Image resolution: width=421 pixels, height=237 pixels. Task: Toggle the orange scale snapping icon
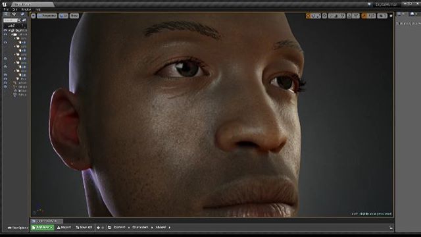click(364, 16)
